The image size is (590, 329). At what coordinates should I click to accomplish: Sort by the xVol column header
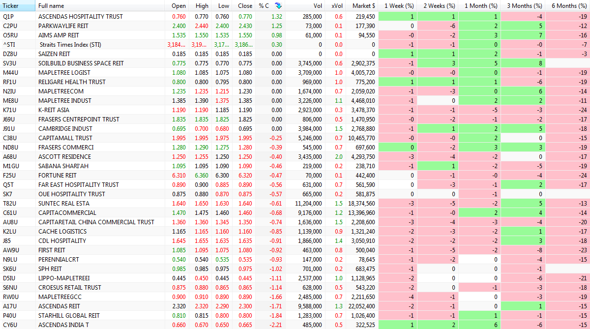(337, 5)
